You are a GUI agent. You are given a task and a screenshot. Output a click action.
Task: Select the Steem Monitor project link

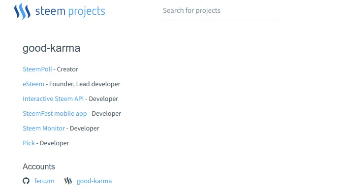pos(44,129)
